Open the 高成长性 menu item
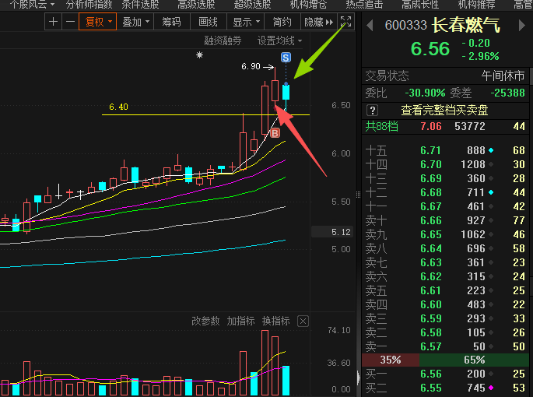This screenshot has height=397, width=533. (x=420, y=5)
